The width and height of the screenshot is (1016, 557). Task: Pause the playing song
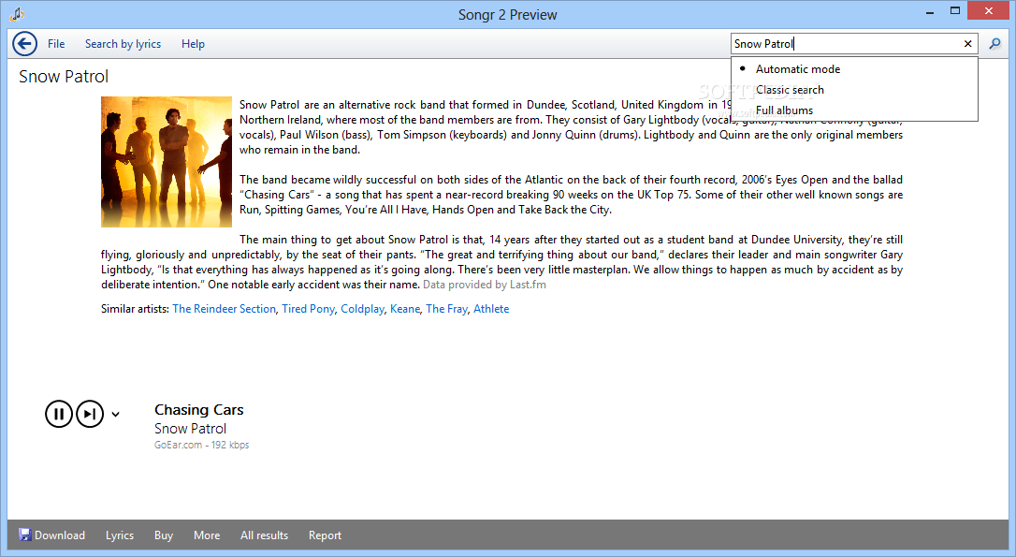pos(58,414)
